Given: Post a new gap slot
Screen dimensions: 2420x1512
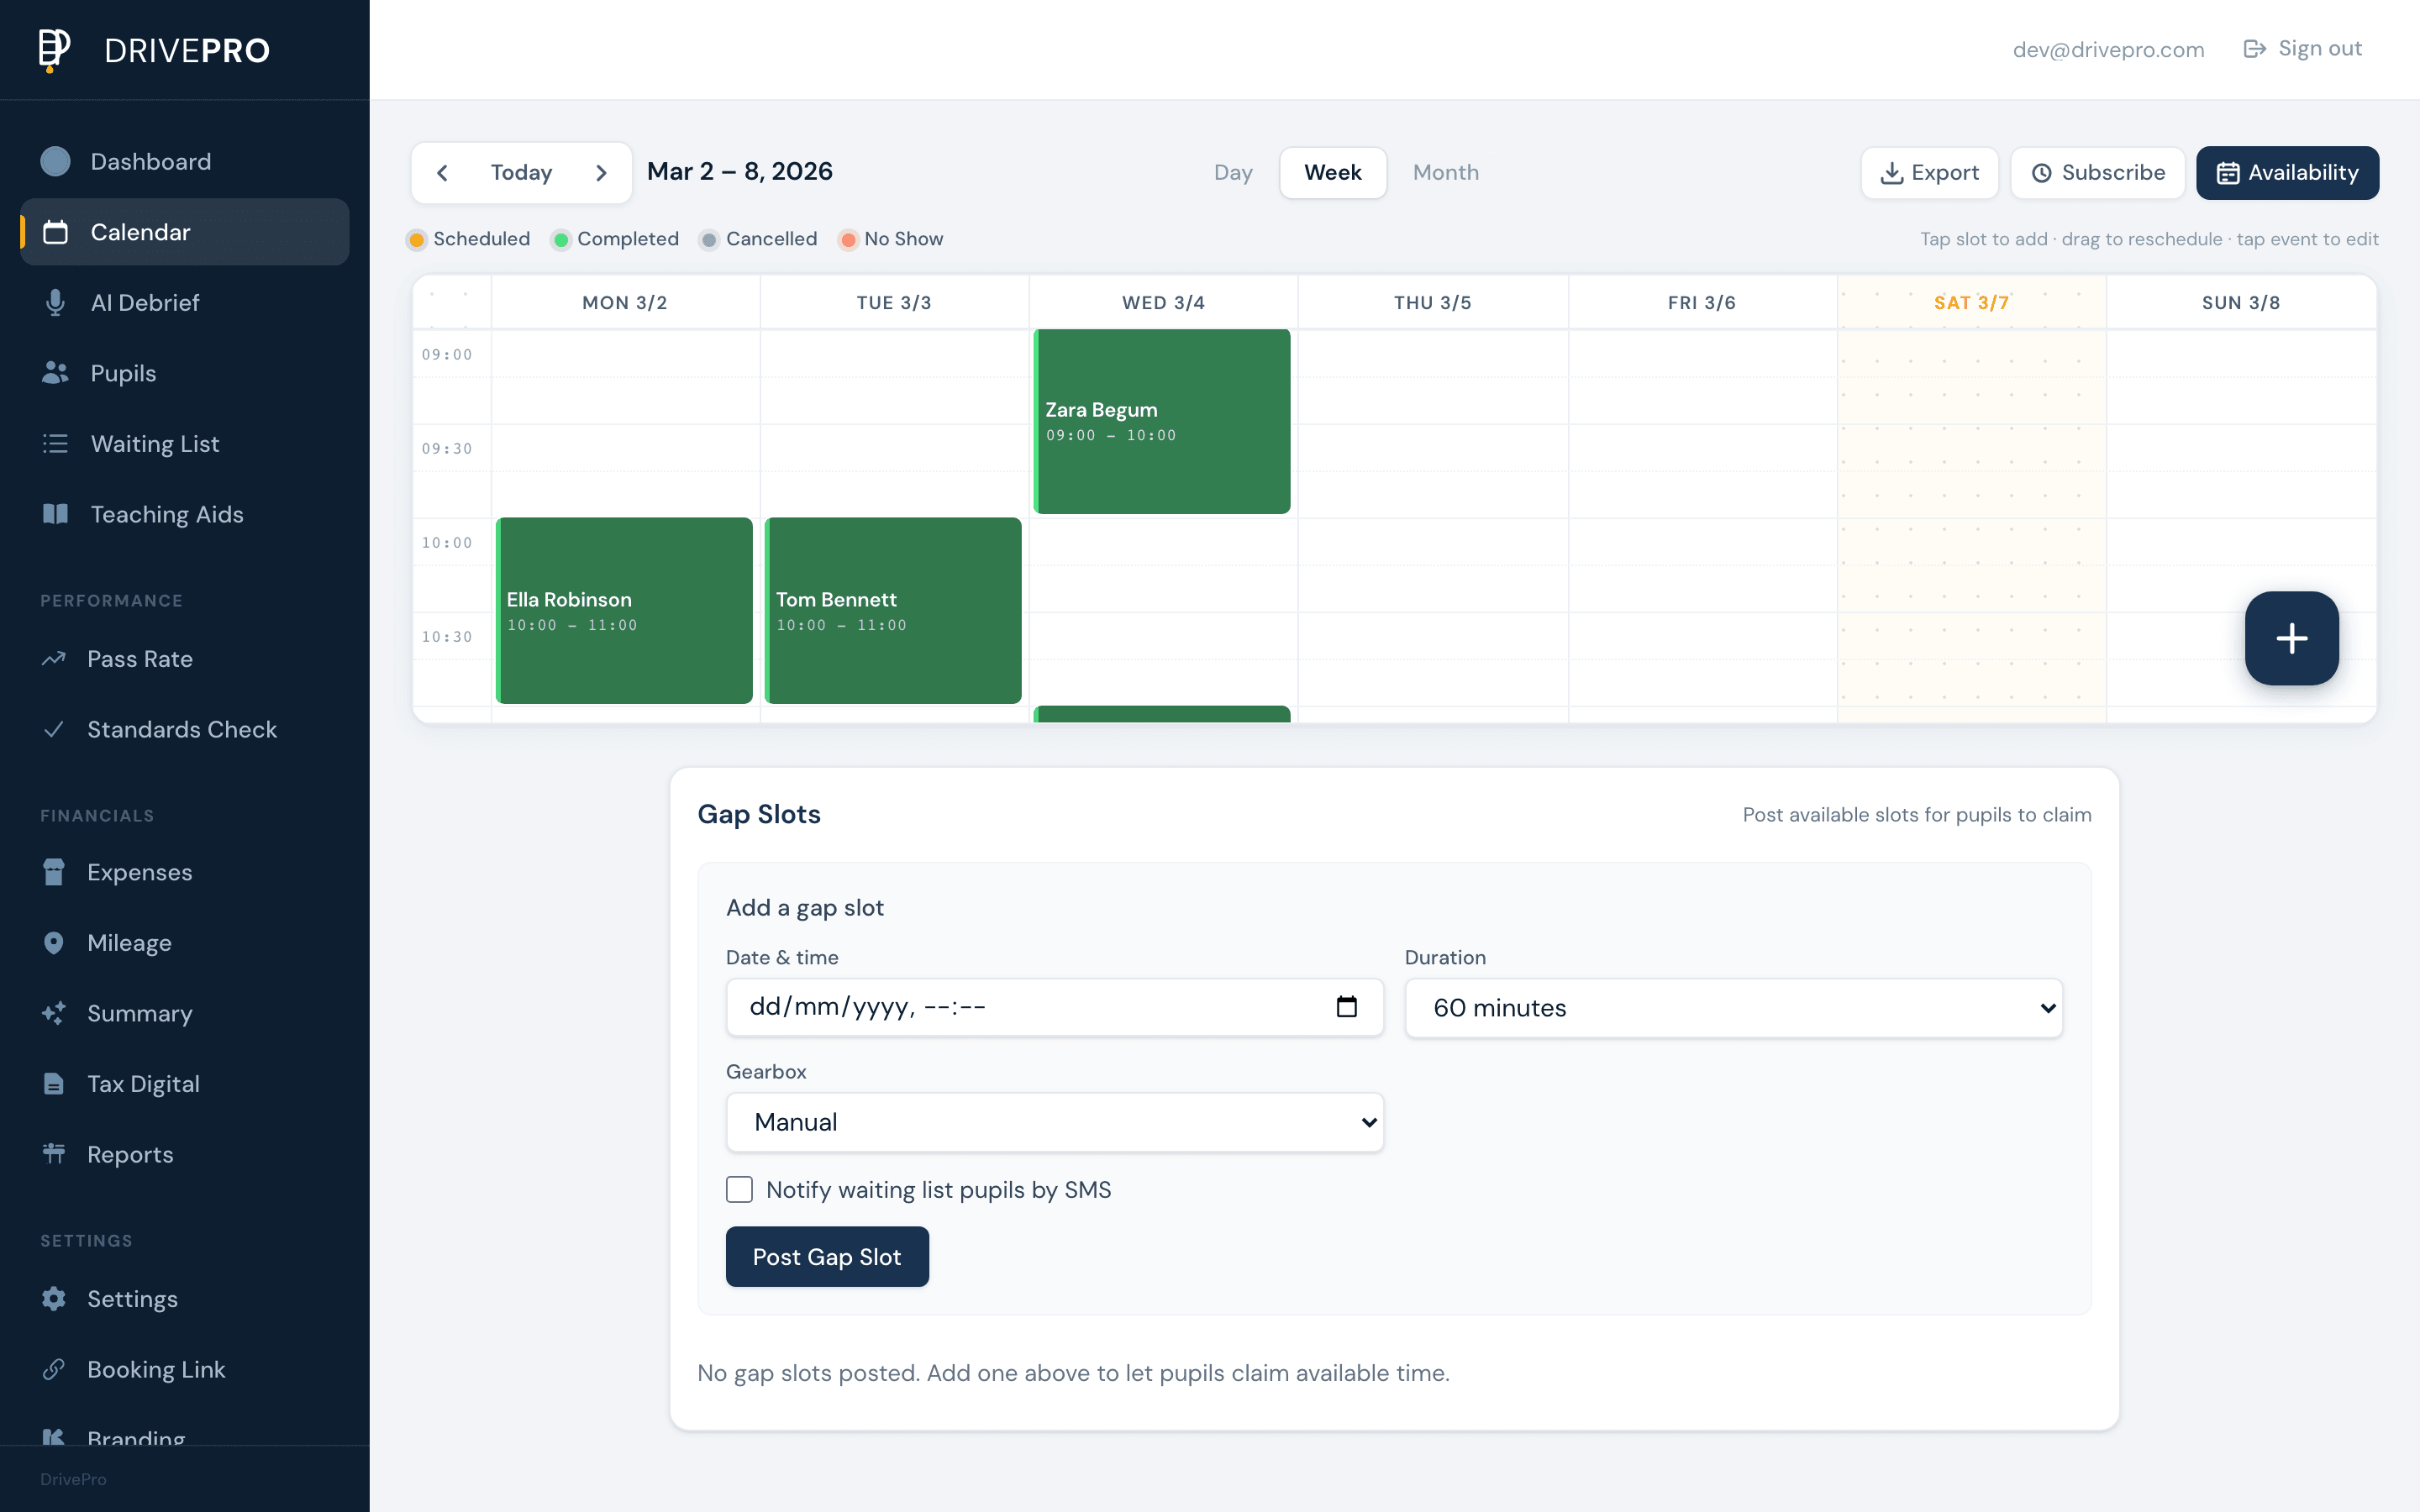Looking at the screenshot, I should click(827, 1256).
